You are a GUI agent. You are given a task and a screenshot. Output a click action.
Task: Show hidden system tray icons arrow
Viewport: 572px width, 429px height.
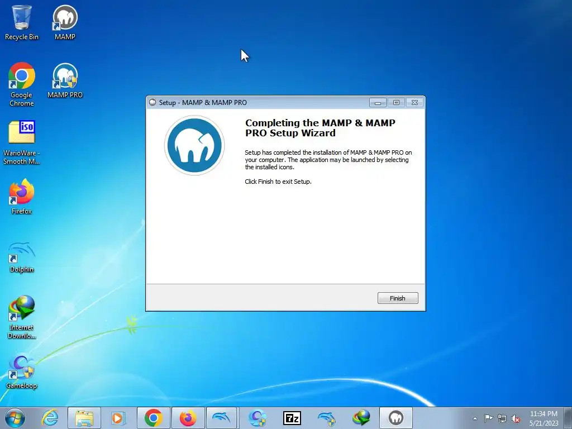(x=475, y=418)
